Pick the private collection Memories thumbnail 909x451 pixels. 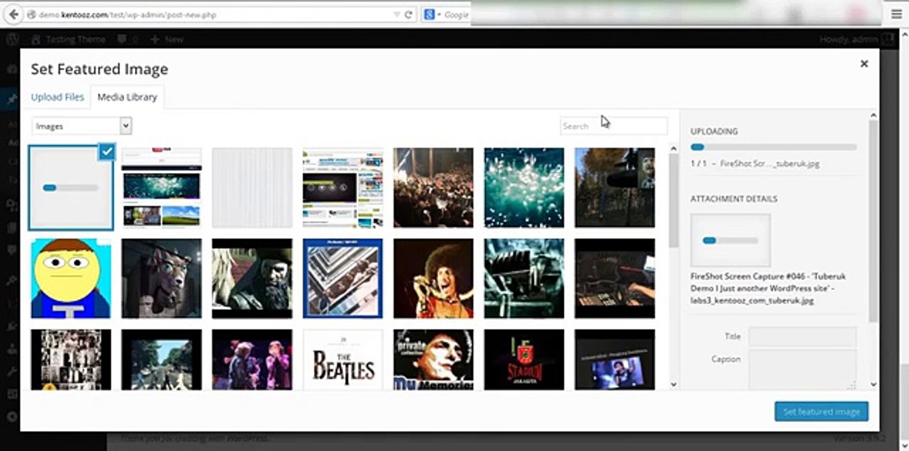point(433,360)
